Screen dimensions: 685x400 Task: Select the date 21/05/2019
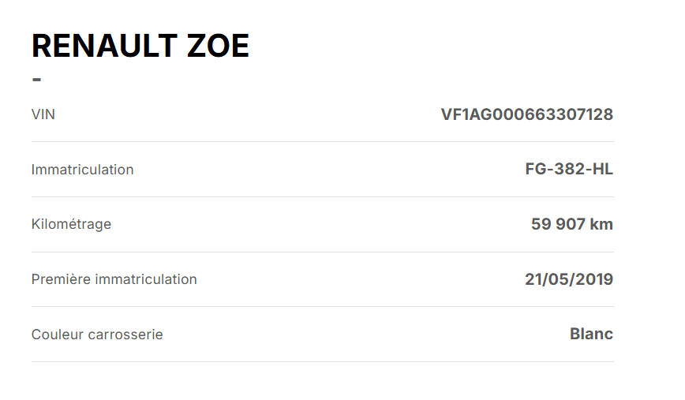coord(568,279)
